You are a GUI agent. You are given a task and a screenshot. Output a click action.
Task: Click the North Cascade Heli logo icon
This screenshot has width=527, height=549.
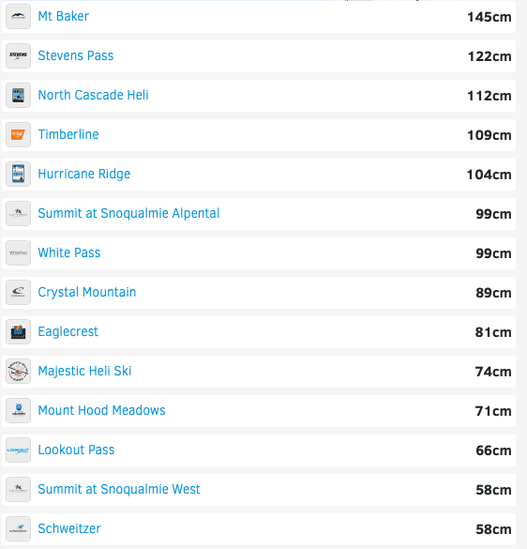click(x=18, y=95)
